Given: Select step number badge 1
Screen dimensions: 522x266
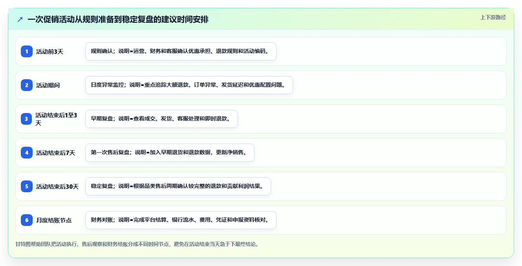Looking at the screenshot, I should [x=27, y=51].
